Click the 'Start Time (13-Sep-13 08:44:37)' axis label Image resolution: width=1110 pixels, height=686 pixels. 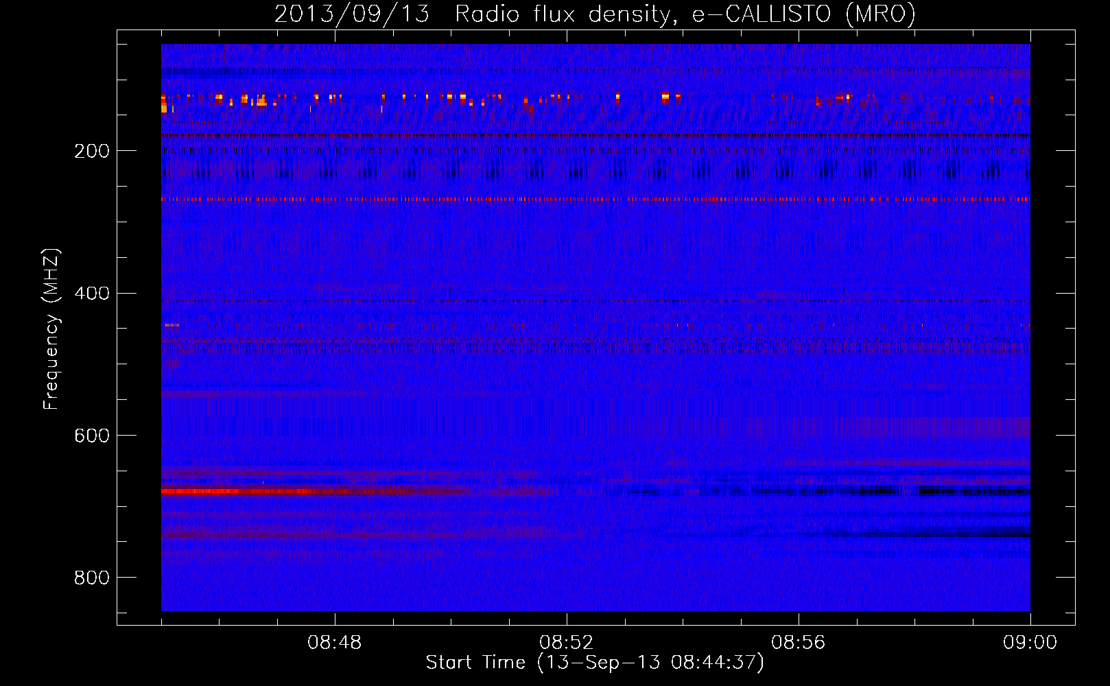click(x=595, y=663)
